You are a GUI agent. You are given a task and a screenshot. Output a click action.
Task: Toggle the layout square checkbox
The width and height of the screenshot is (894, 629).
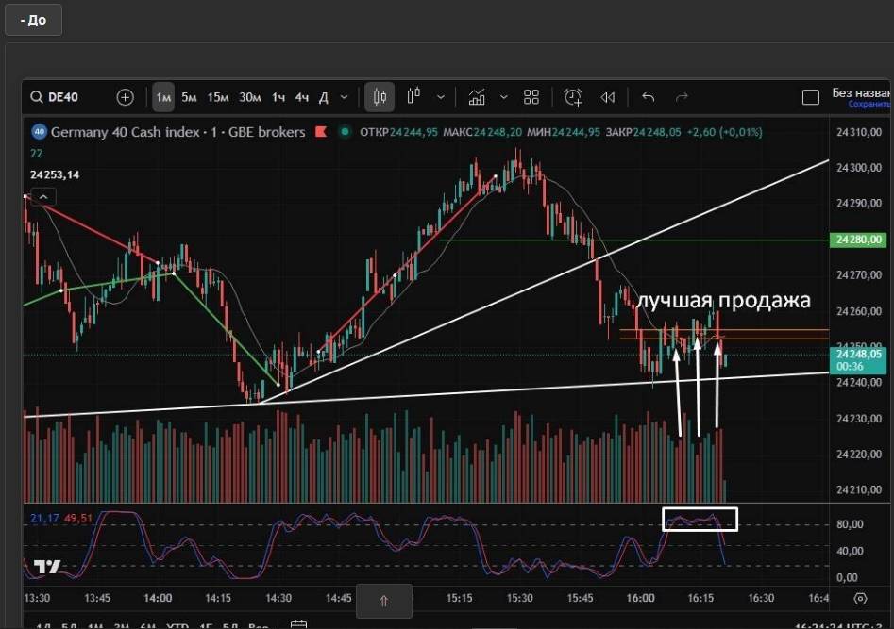coord(810,97)
